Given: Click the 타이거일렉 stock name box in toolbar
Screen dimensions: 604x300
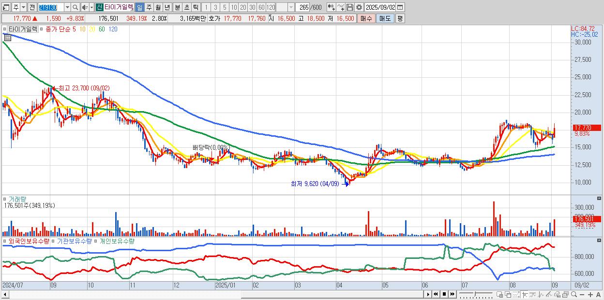Looking at the screenshot, I should pos(119,7).
